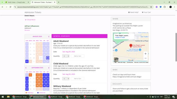Choose September 28 in the September calendar
Screen dimensions: 177x99
(x=27, y=89)
